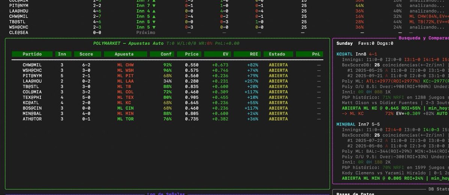The image size is (449, 195).
Task: Click the '#2 2025-05-06' match entry
Action: coord(365,146)
